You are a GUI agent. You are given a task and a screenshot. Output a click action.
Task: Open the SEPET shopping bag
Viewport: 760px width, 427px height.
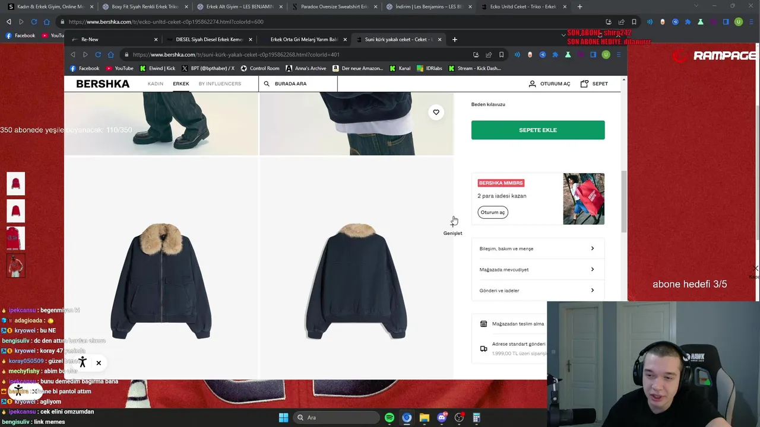pyautogui.click(x=594, y=84)
